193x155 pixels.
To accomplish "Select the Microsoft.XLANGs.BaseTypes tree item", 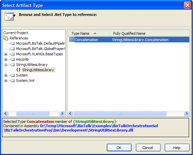I will (x=39, y=54).
